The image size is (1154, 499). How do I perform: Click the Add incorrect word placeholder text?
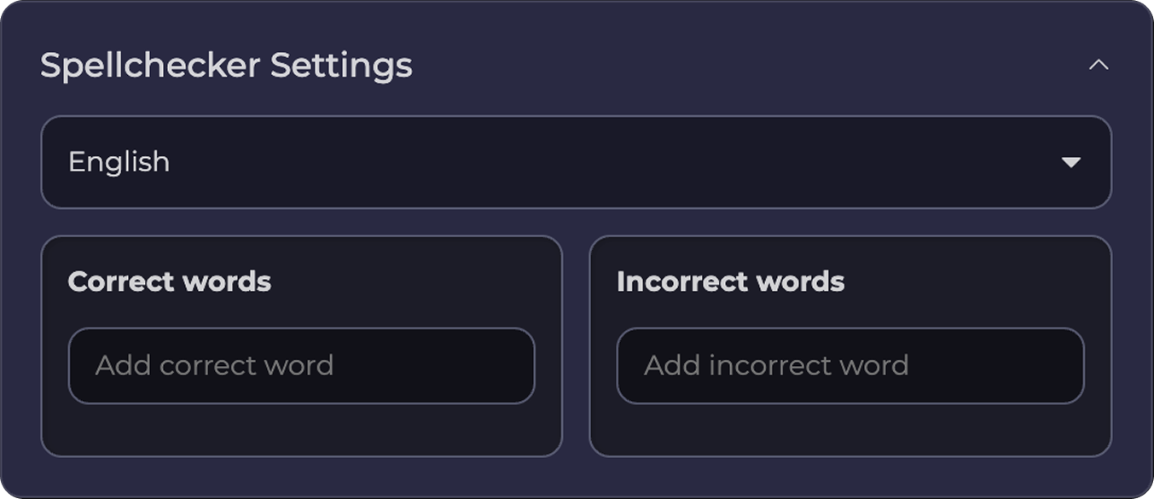tap(776, 366)
